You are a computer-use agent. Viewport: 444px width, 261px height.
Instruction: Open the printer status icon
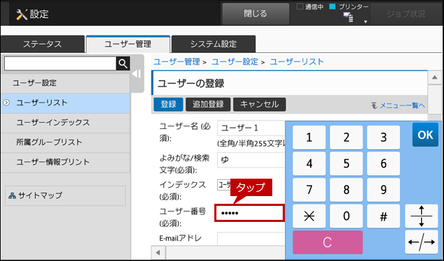click(348, 17)
